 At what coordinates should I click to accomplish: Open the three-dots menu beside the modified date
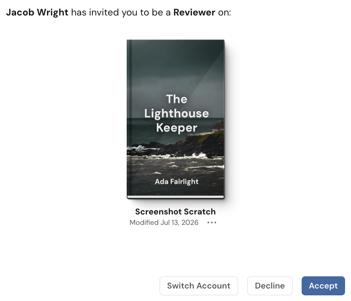pos(211,222)
